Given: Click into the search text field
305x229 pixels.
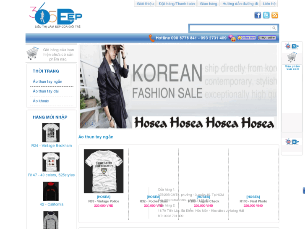Looking at the screenshot, I should [230, 28].
